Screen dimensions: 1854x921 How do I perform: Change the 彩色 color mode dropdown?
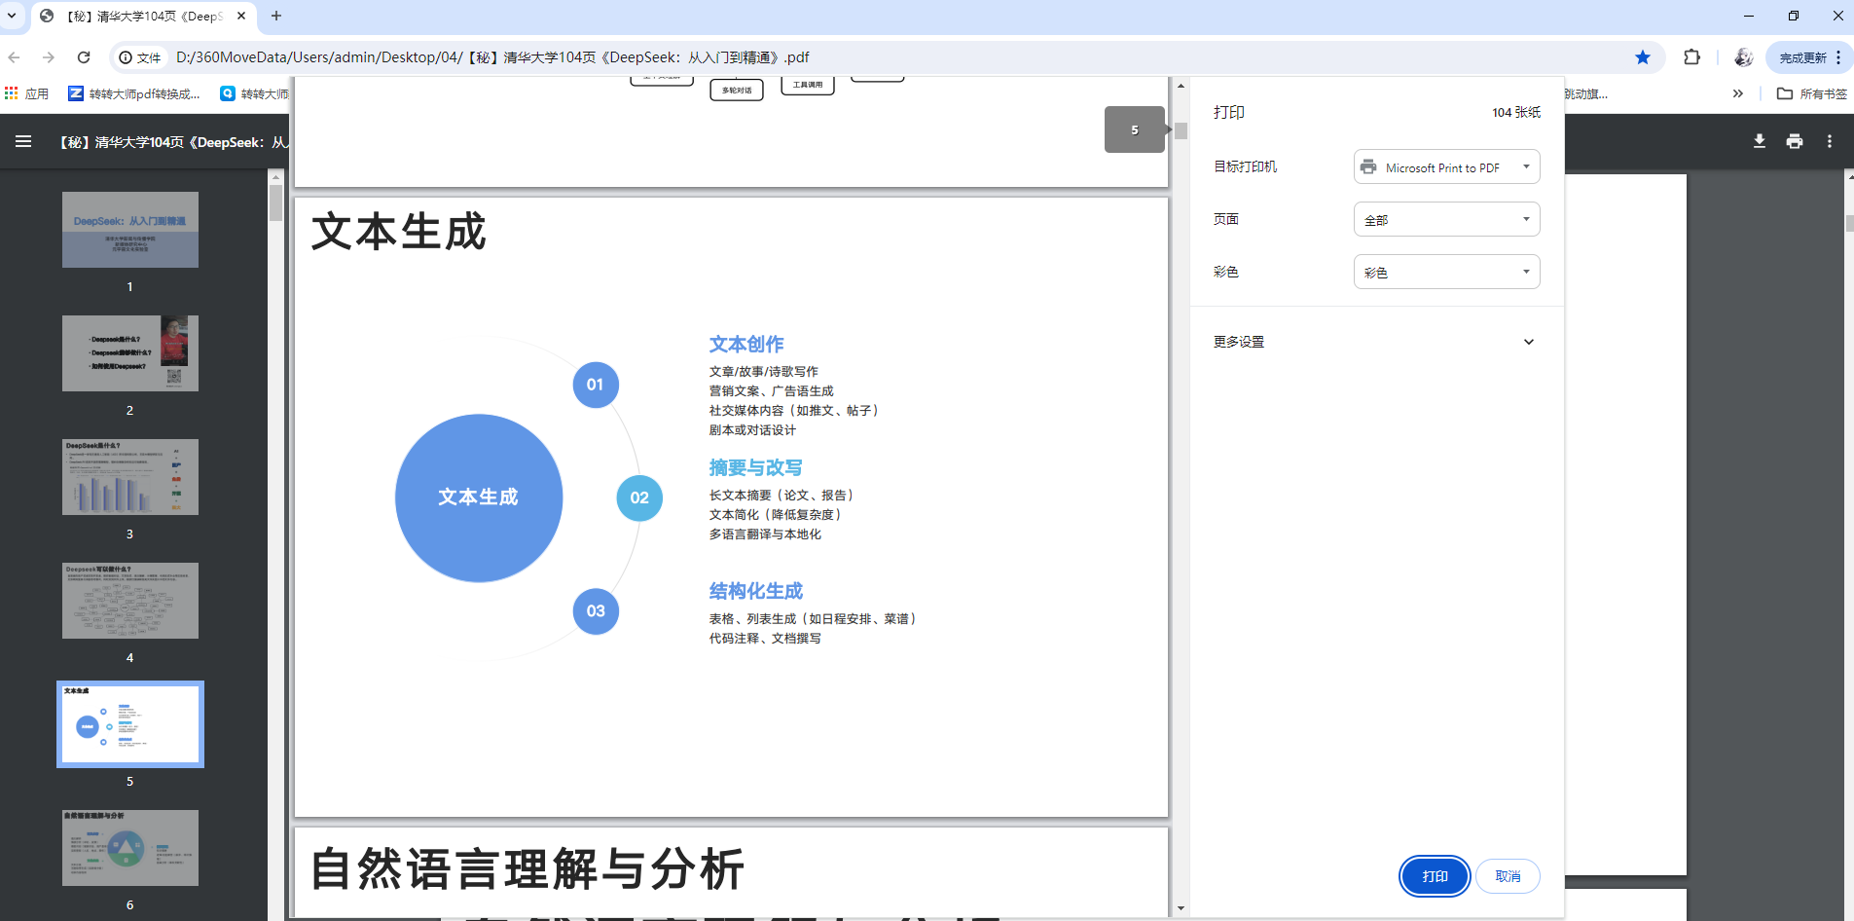1446,272
